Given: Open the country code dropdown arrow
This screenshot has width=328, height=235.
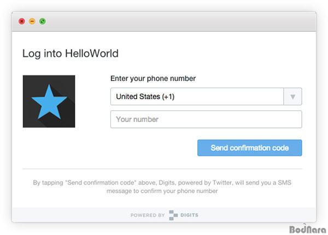Looking at the screenshot, I should pyautogui.click(x=292, y=97).
